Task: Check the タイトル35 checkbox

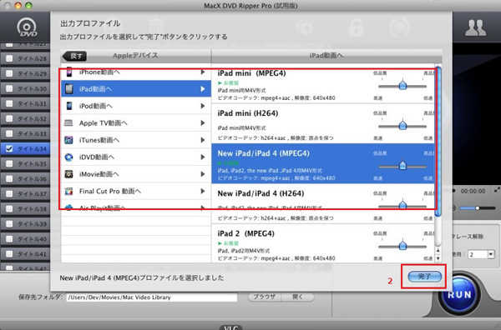Action: click(x=9, y=163)
